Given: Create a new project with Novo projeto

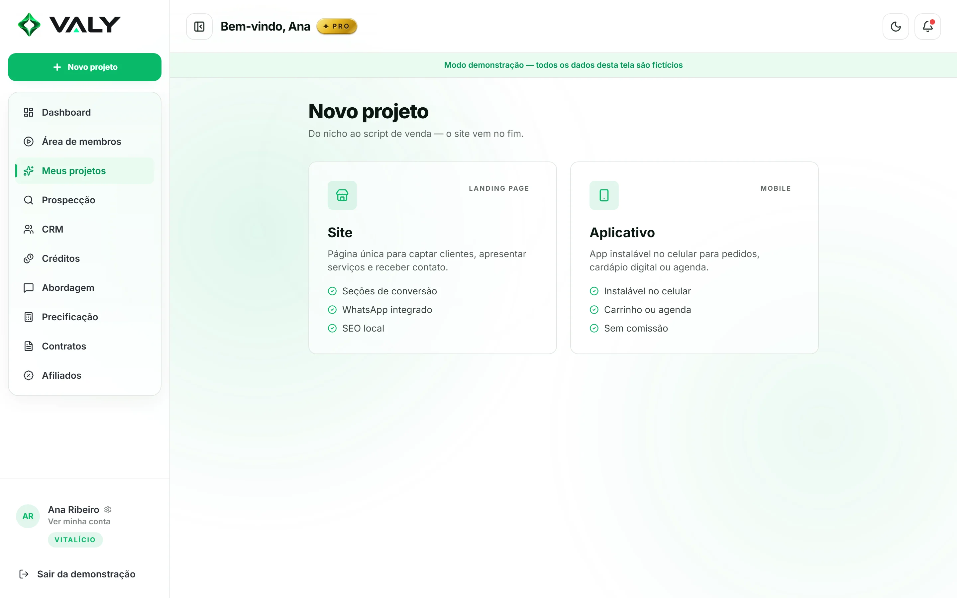Looking at the screenshot, I should [x=85, y=67].
